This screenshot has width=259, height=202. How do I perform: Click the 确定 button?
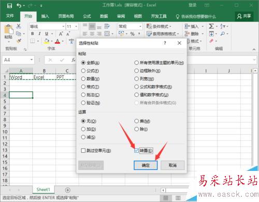coord(146,165)
